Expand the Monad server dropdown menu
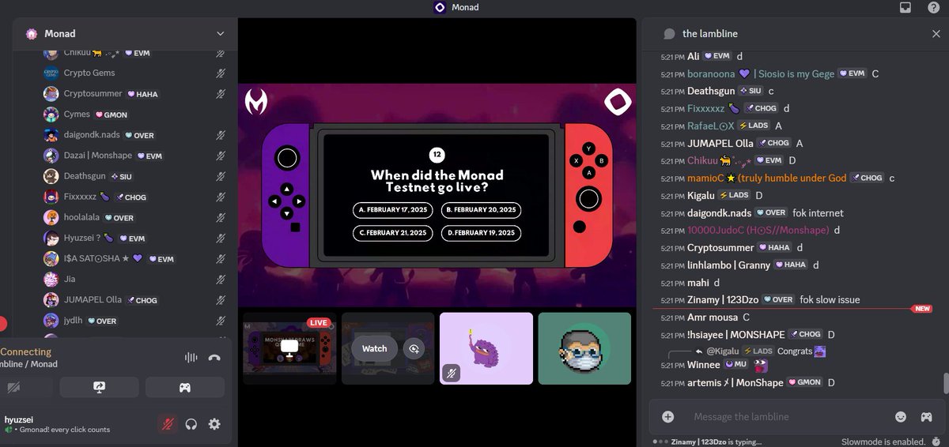 (221, 34)
